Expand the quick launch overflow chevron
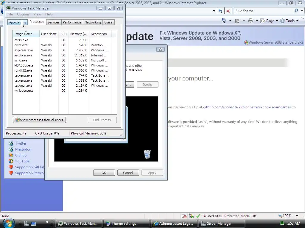The width and height of the screenshot is (305, 228). point(47,222)
